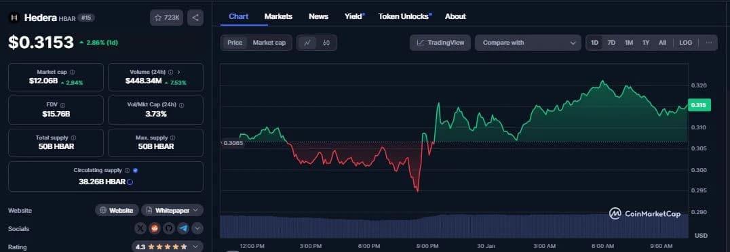Image resolution: width=730 pixels, height=252 pixels.
Task: Open the share icon button
Action: pyautogui.click(x=195, y=18)
